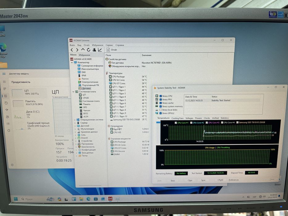Open Task Manager hamburger navigation menu
288x216 pixels.
pyautogui.click(x=4, y=82)
